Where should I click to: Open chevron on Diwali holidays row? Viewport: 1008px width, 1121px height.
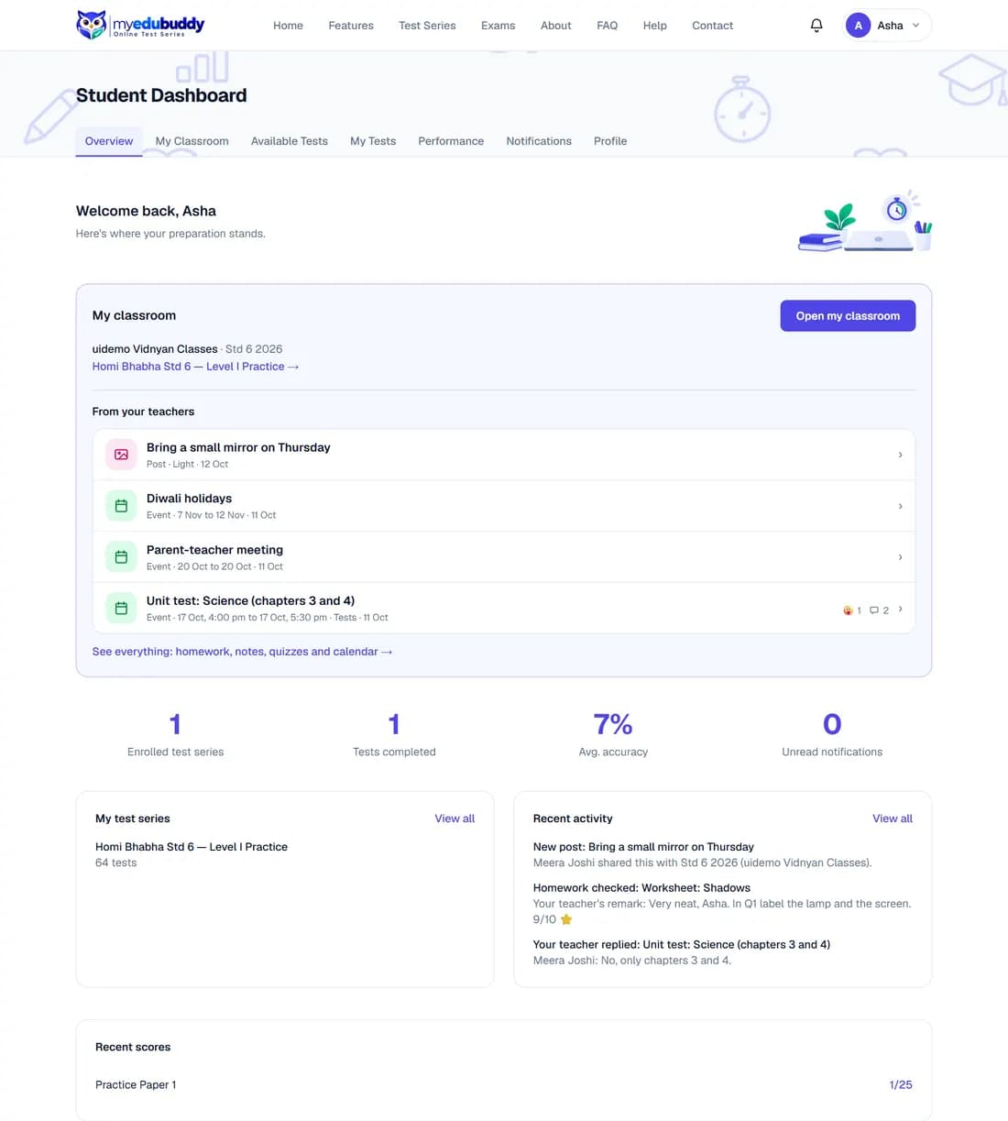tap(900, 506)
